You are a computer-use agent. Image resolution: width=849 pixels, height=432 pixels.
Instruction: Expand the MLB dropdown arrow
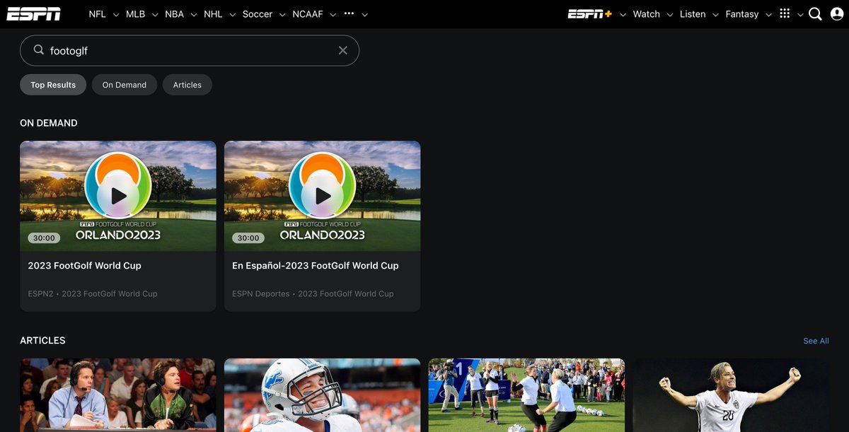coord(155,15)
